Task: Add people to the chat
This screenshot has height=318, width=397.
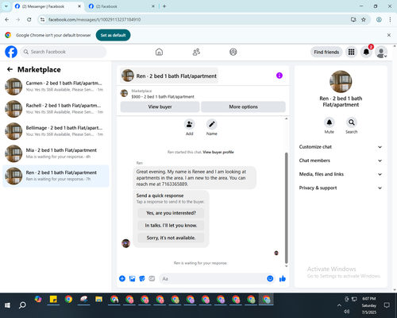Action: (190, 124)
